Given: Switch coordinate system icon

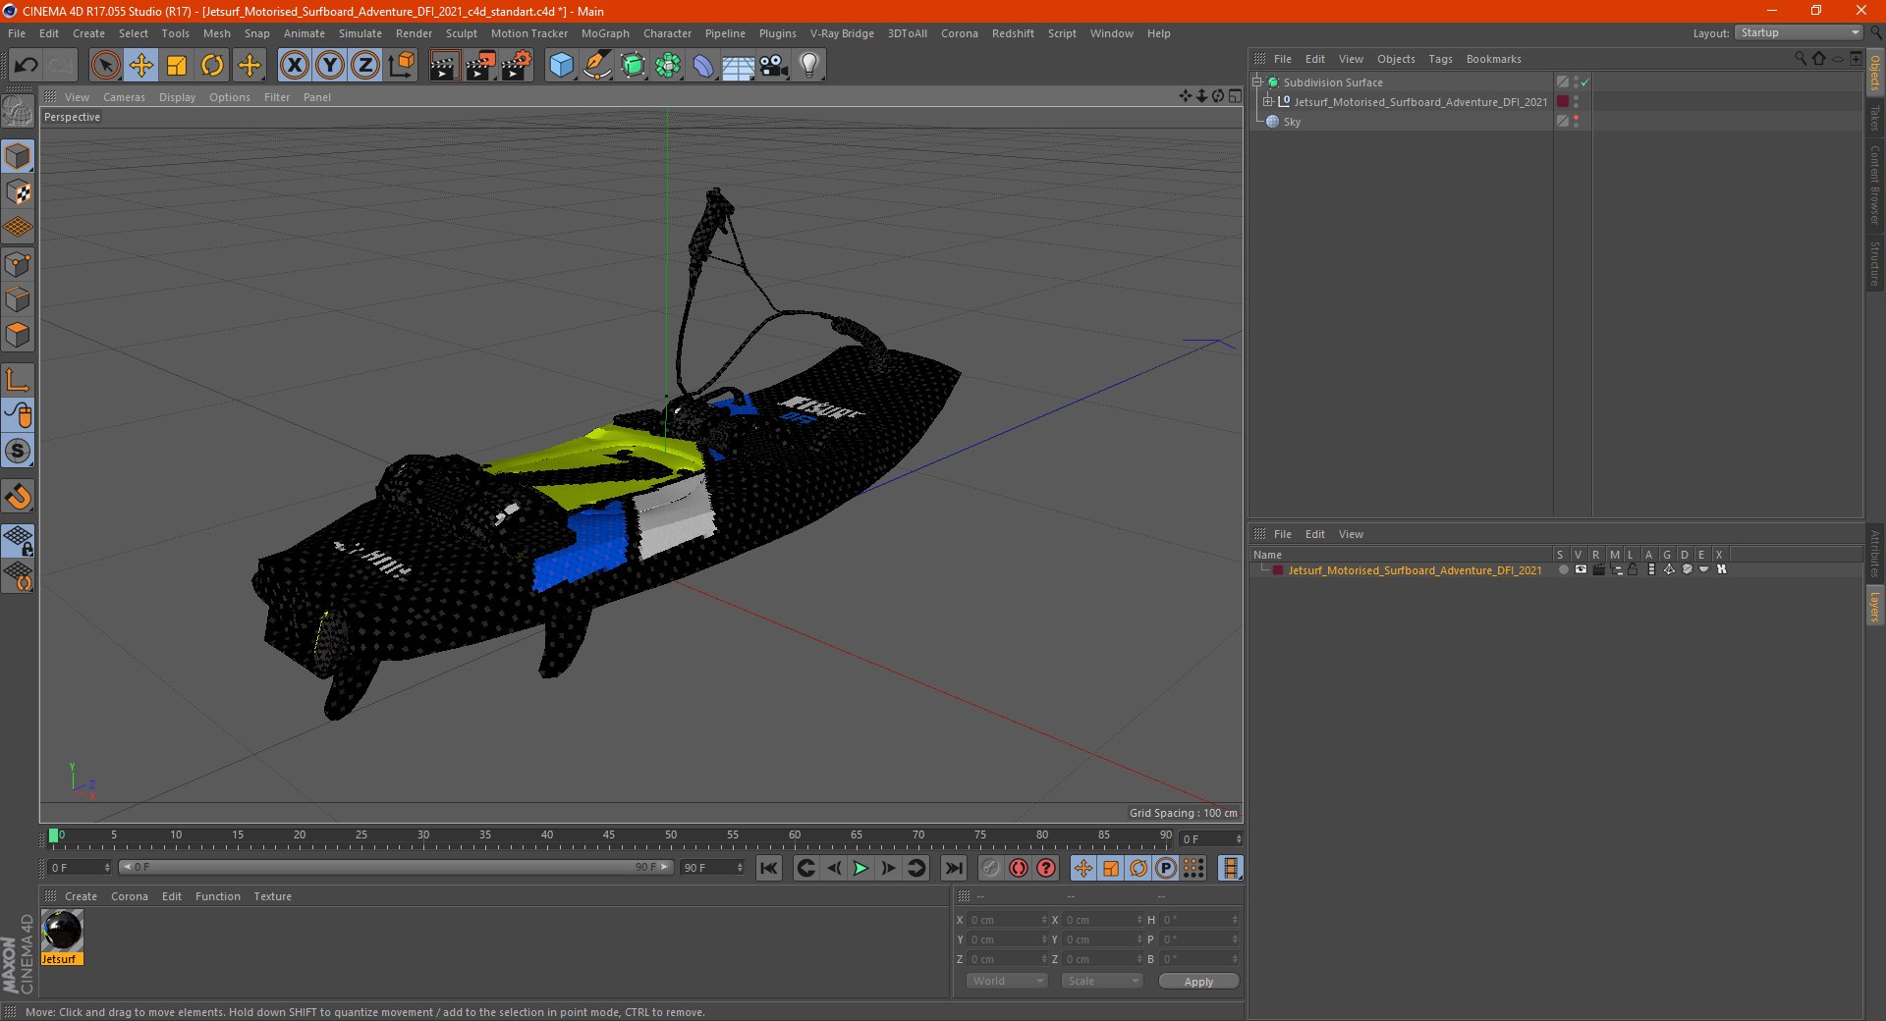Looking at the screenshot, I should [x=402, y=66].
